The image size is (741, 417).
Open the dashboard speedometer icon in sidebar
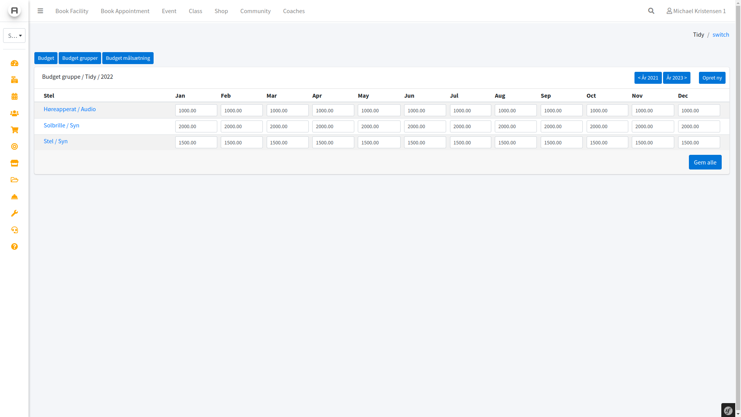pyautogui.click(x=14, y=63)
